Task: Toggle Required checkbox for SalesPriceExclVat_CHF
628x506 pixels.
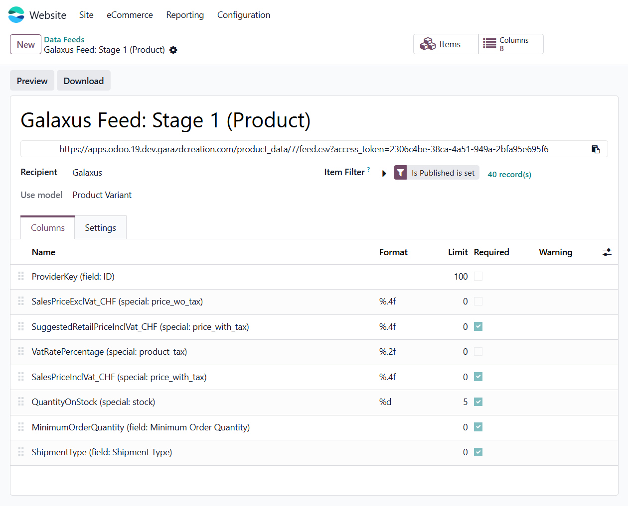Action: point(478,301)
